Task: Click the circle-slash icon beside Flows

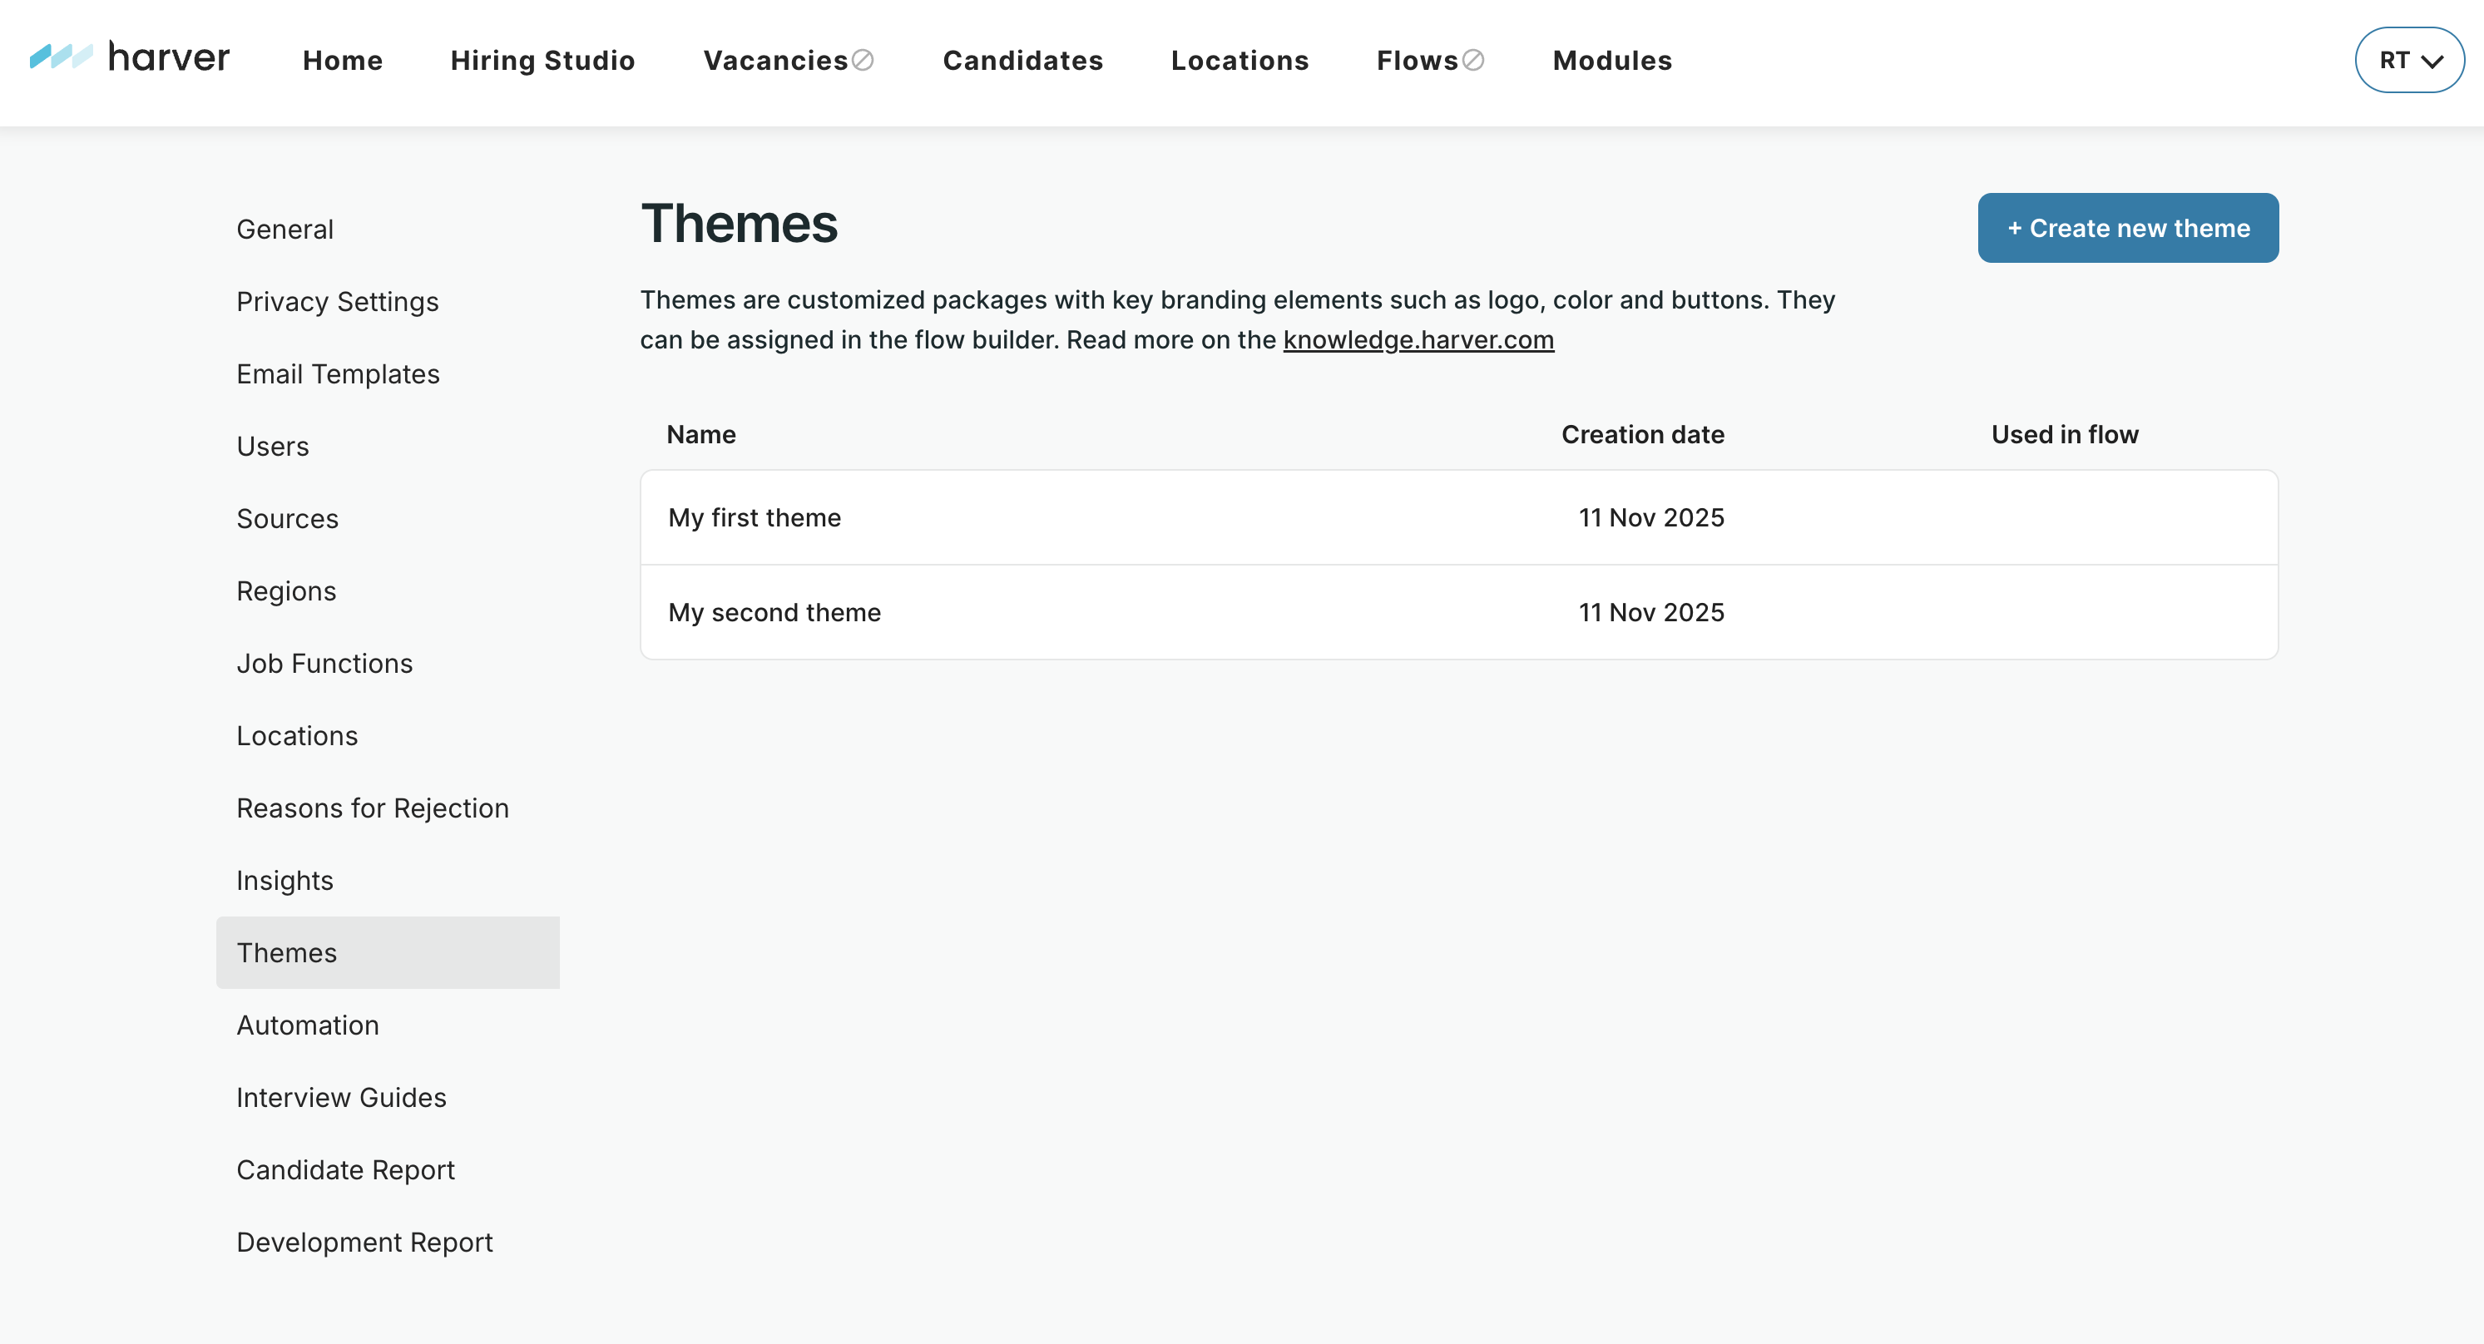Action: tap(1472, 61)
